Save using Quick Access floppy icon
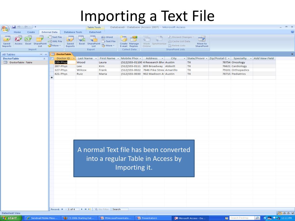The image size is (295, 221). (x=14, y=27)
